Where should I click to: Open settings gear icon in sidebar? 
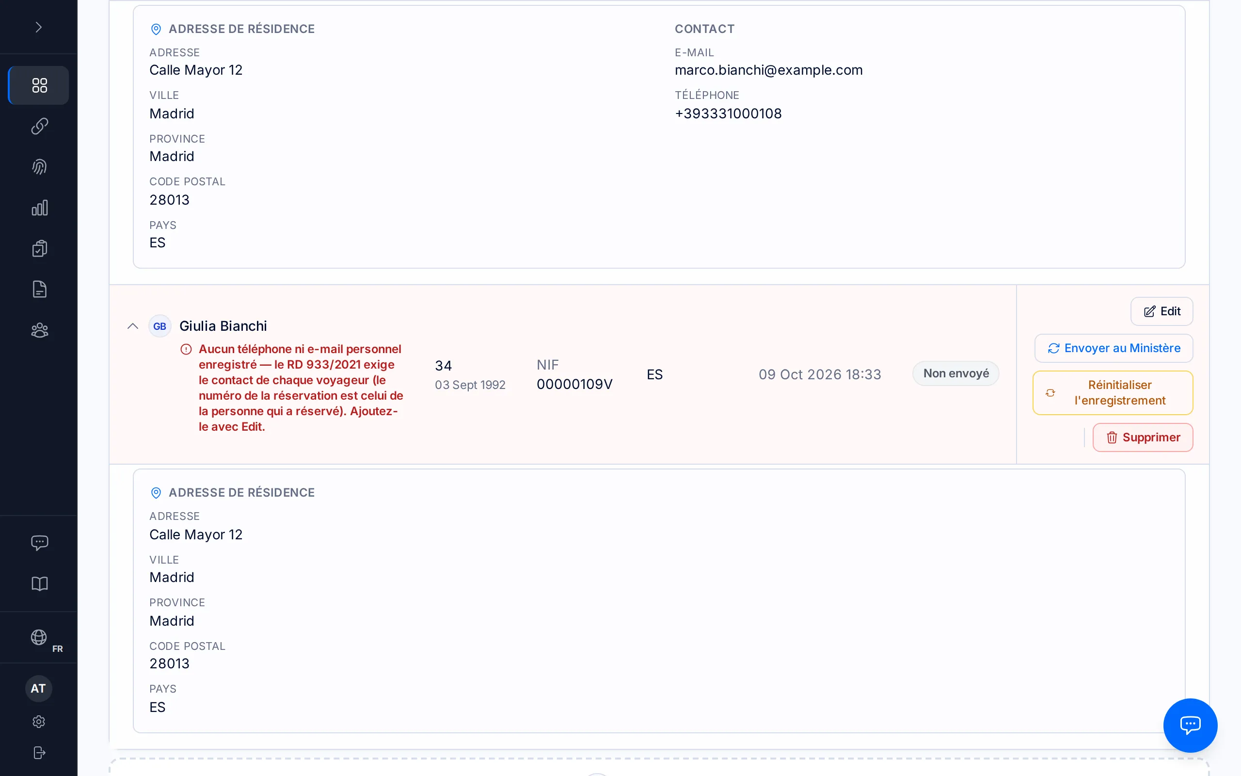pyautogui.click(x=39, y=722)
